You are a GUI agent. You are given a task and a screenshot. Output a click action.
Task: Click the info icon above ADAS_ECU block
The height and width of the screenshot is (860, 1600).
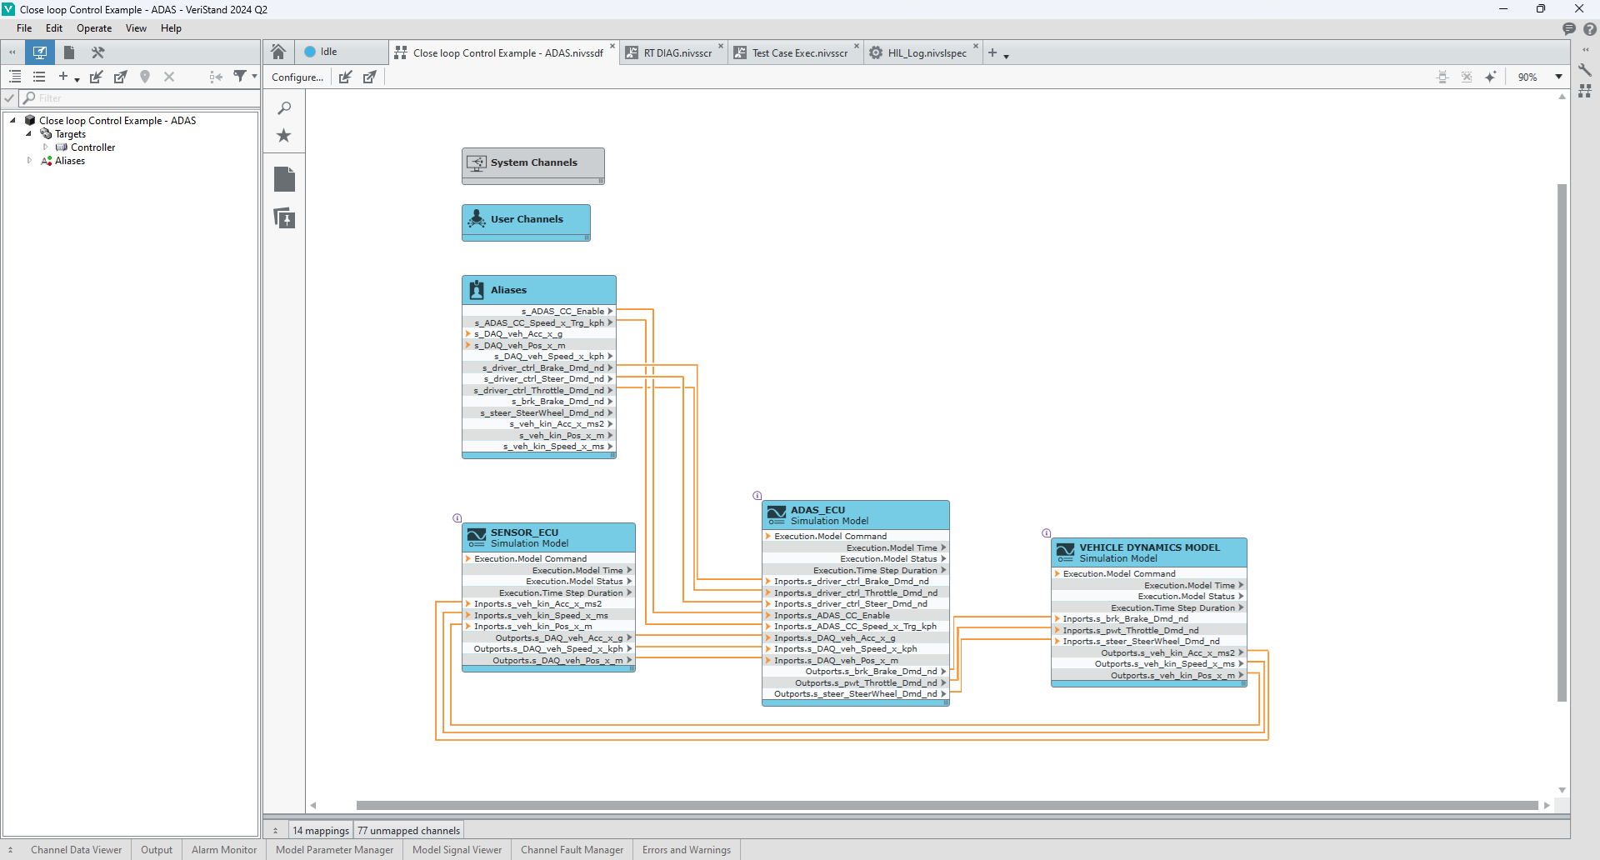(757, 496)
